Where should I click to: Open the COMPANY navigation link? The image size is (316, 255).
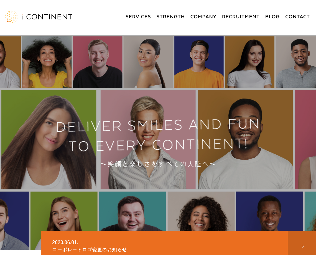[x=203, y=17]
